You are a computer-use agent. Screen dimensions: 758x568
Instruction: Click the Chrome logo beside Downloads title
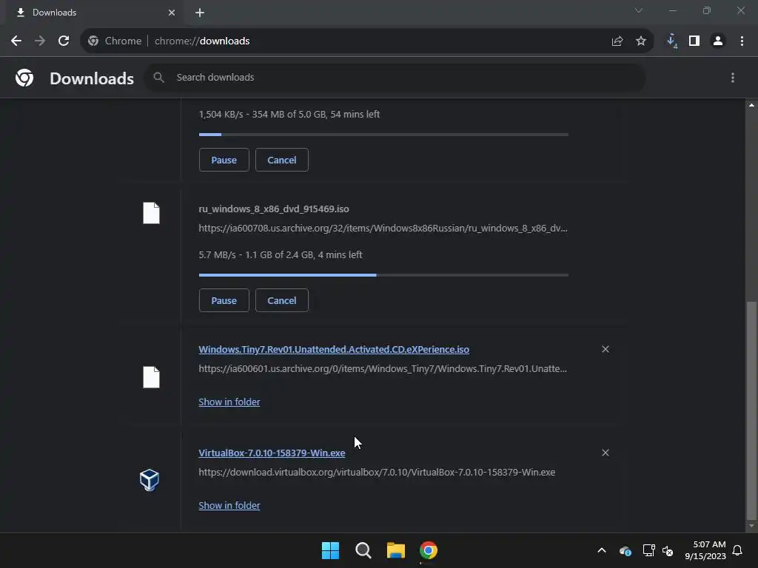click(x=24, y=78)
